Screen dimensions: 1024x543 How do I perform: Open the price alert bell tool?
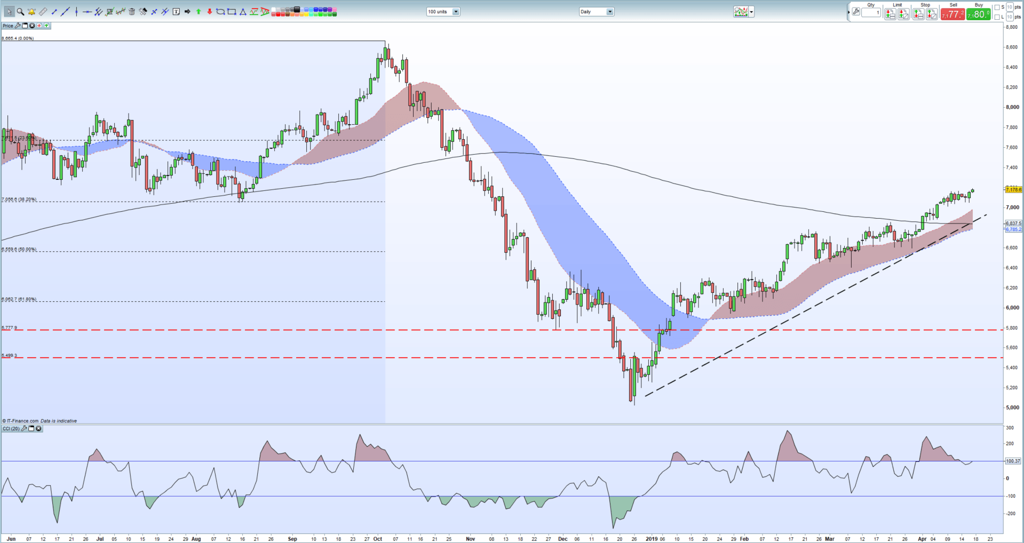point(31,12)
